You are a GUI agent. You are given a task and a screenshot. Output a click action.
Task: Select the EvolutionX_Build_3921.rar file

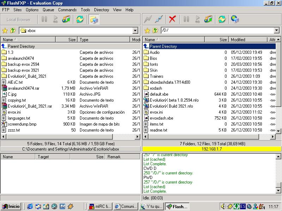point(30,106)
